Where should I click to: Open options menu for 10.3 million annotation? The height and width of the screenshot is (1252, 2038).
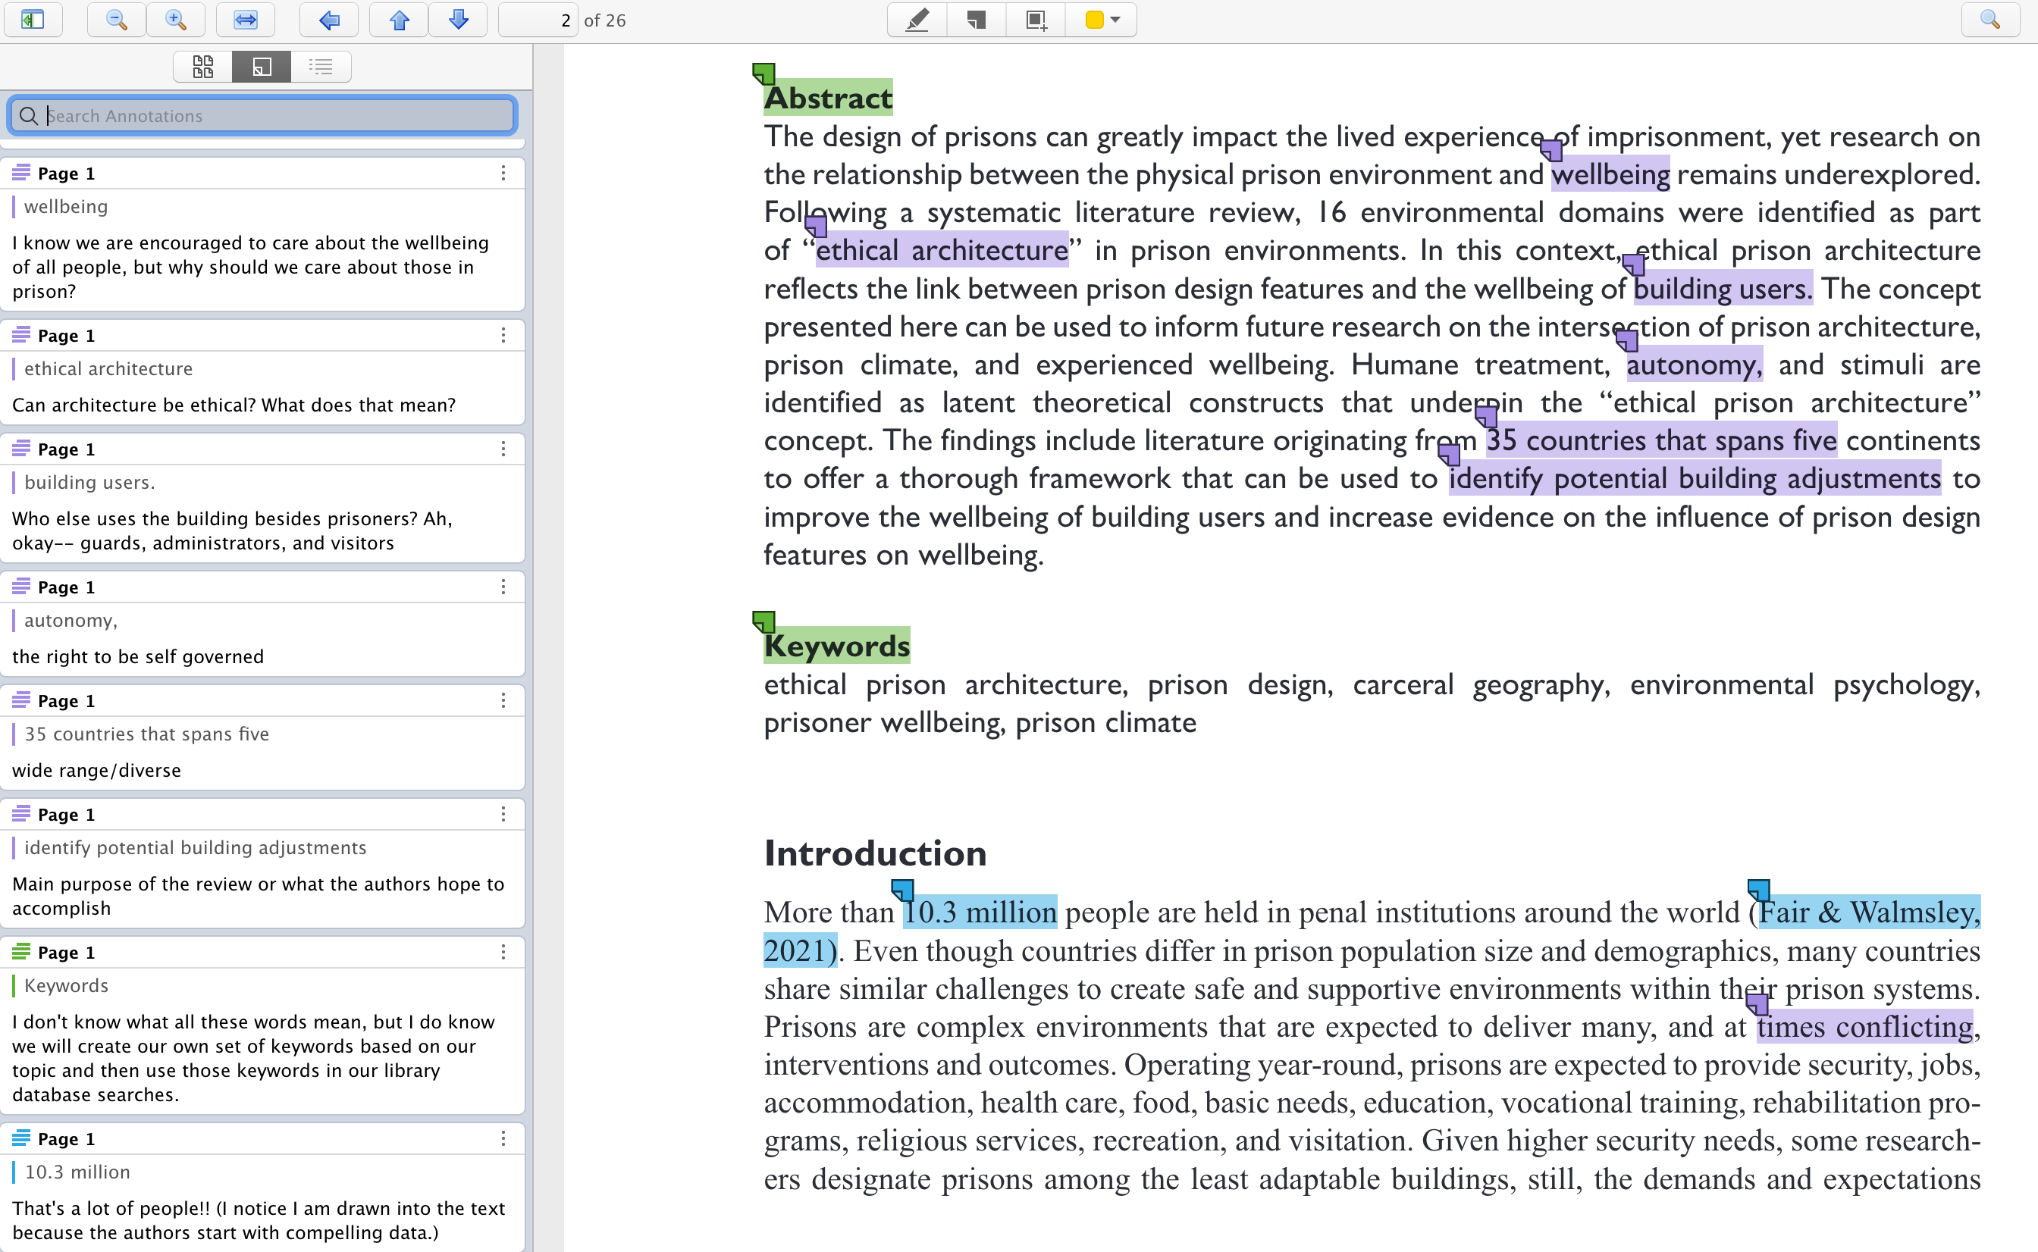503,1138
